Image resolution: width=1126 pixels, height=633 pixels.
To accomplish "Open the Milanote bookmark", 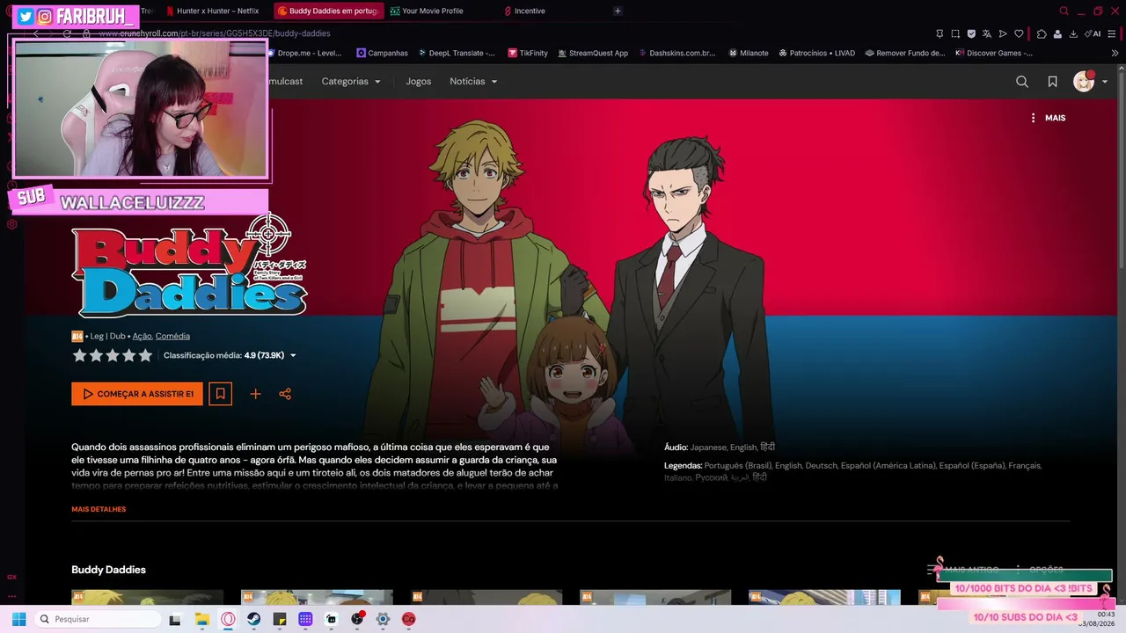I will click(749, 53).
